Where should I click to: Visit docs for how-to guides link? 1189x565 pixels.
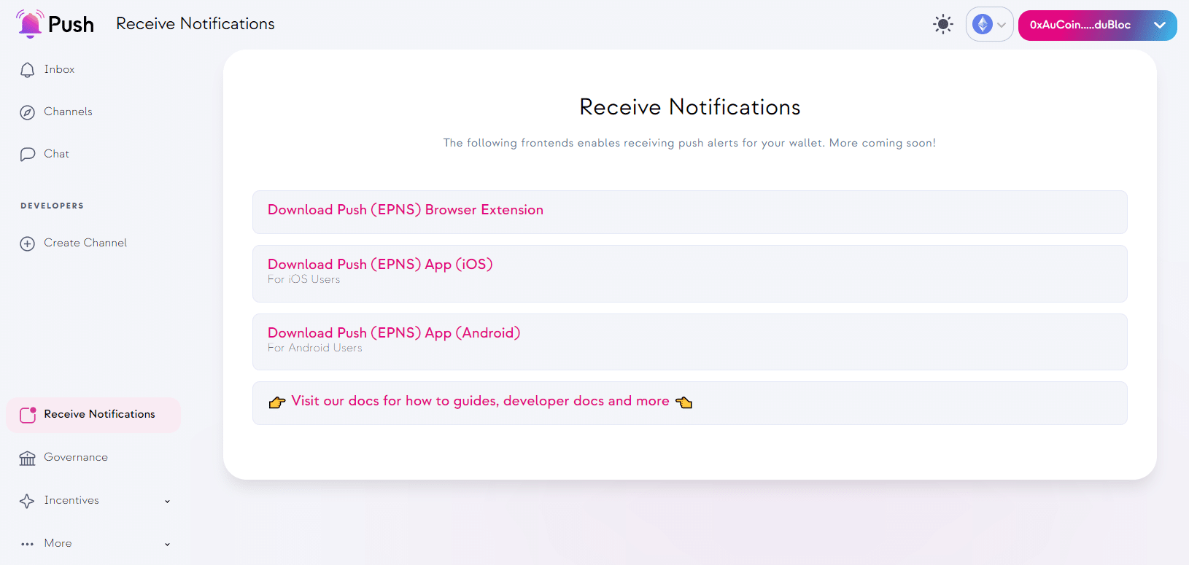480,401
